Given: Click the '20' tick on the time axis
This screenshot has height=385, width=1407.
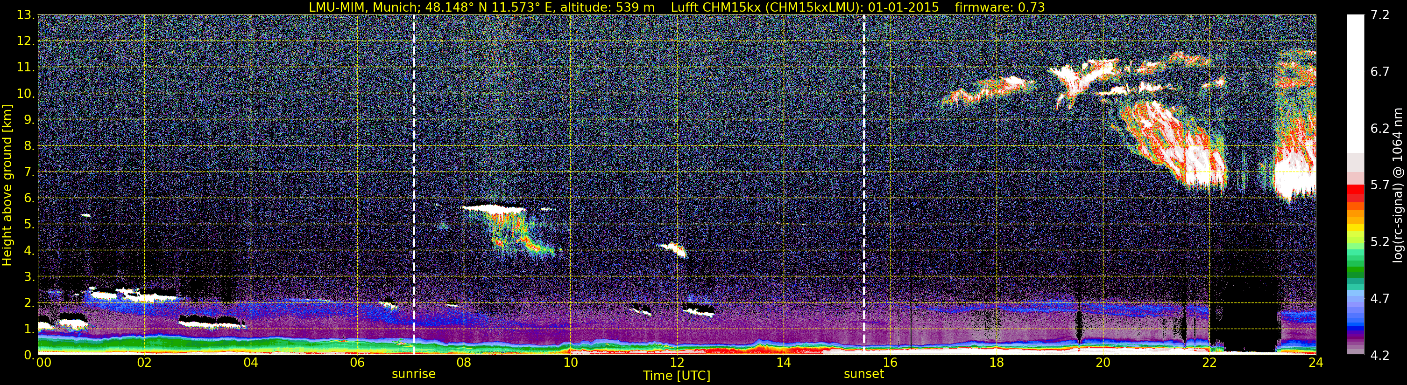Looking at the screenshot, I should (1103, 363).
